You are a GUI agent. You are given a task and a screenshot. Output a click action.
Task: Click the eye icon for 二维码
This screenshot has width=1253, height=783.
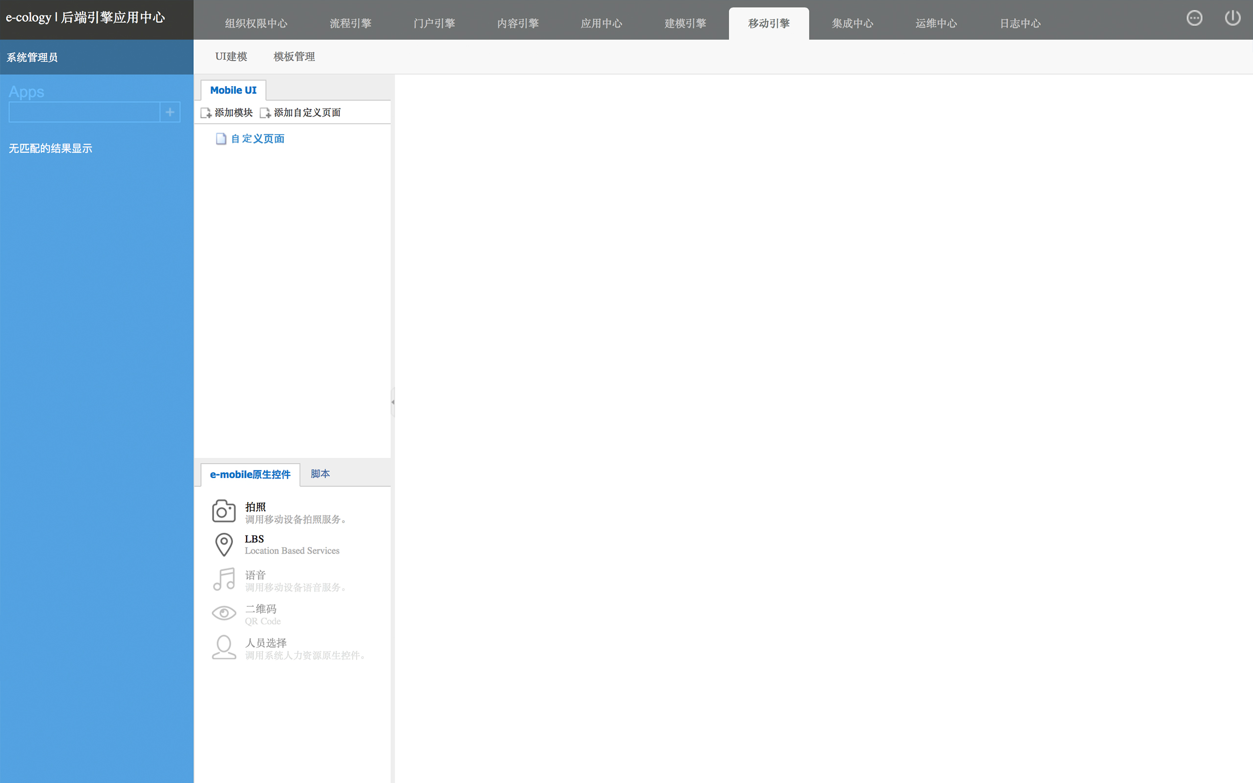coord(224,613)
